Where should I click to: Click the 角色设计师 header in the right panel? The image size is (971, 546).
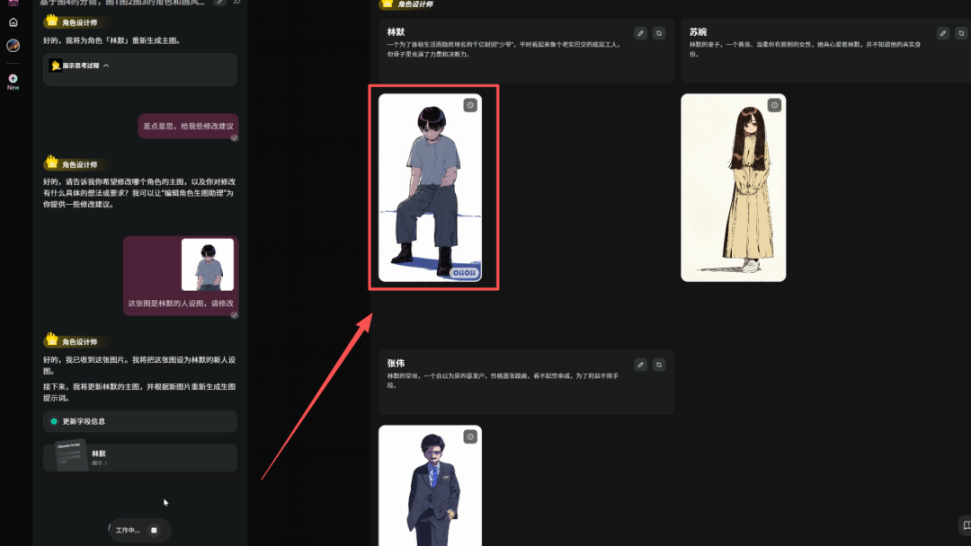pos(415,4)
